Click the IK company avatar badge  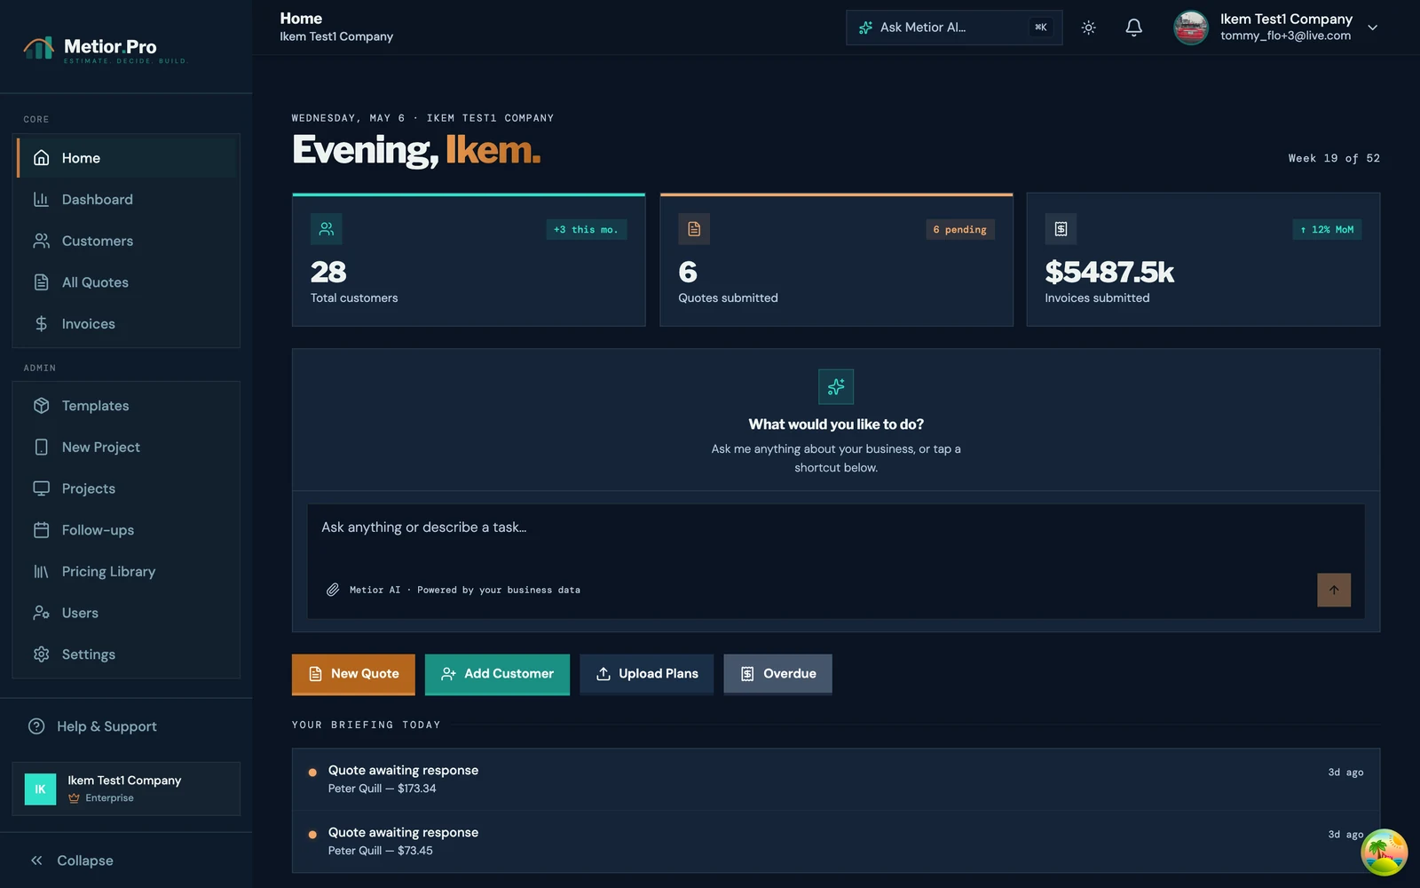40,789
